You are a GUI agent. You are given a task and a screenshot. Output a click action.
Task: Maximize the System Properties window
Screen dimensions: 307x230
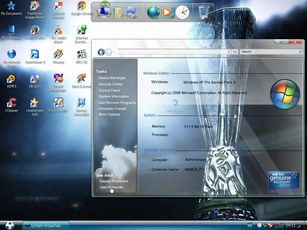285,42
